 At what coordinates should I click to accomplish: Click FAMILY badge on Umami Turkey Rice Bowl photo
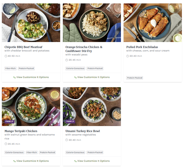coord(70,122)
